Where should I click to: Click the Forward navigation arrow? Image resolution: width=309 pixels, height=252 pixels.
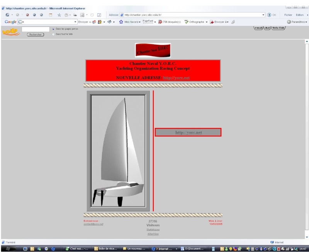pyautogui.click(x=17, y=15)
